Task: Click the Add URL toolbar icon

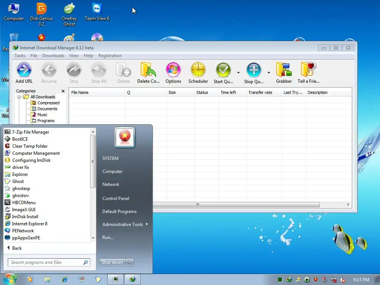Action: pyautogui.click(x=24, y=73)
